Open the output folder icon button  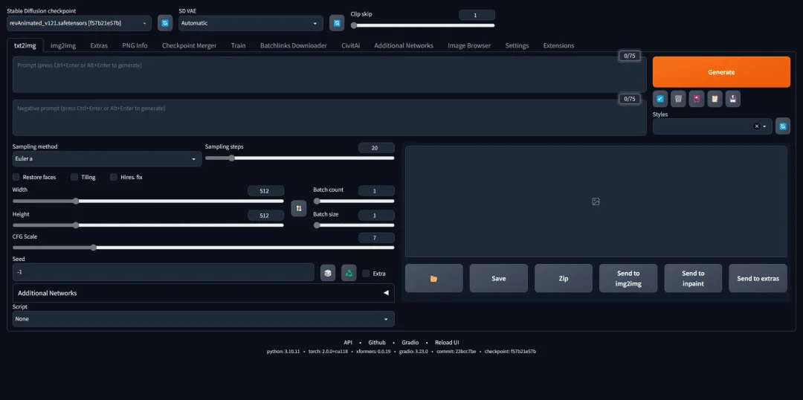point(433,278)
